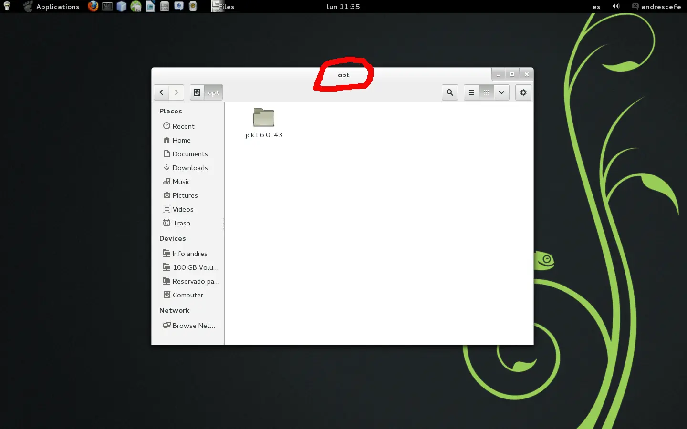Select the opt path bar button
This screenshot has width=687, height=429.
click(x=213, y=92)
